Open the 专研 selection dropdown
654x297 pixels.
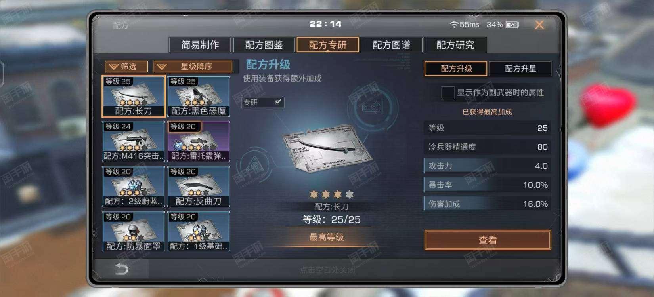(x=263, y=102)
